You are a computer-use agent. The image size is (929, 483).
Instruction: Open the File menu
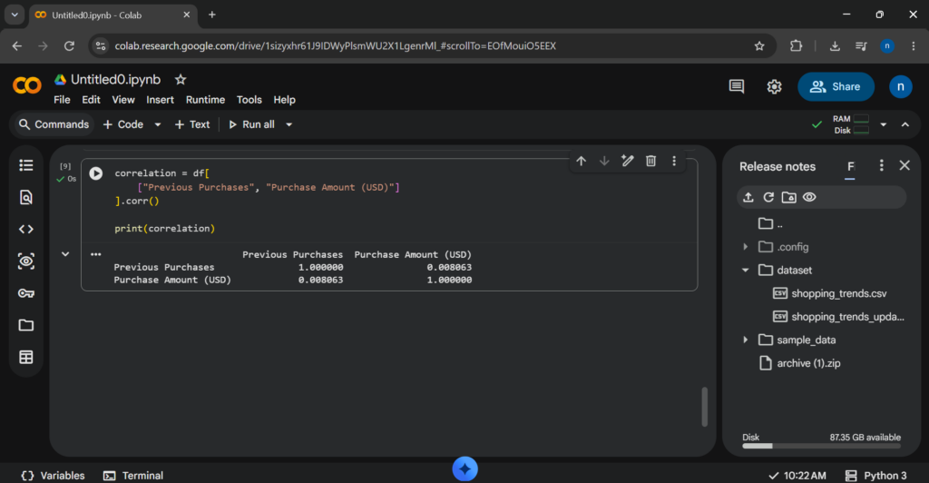click(x=62, y=100)
